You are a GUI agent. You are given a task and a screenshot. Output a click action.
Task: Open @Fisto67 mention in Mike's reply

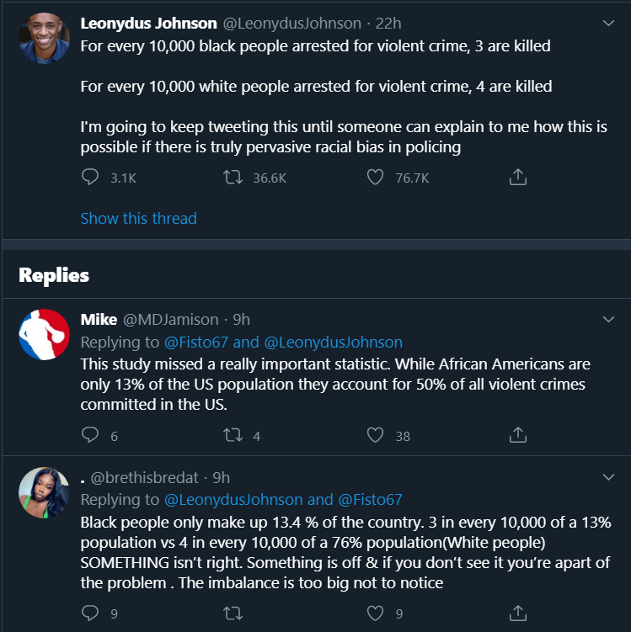coord(196,342)
